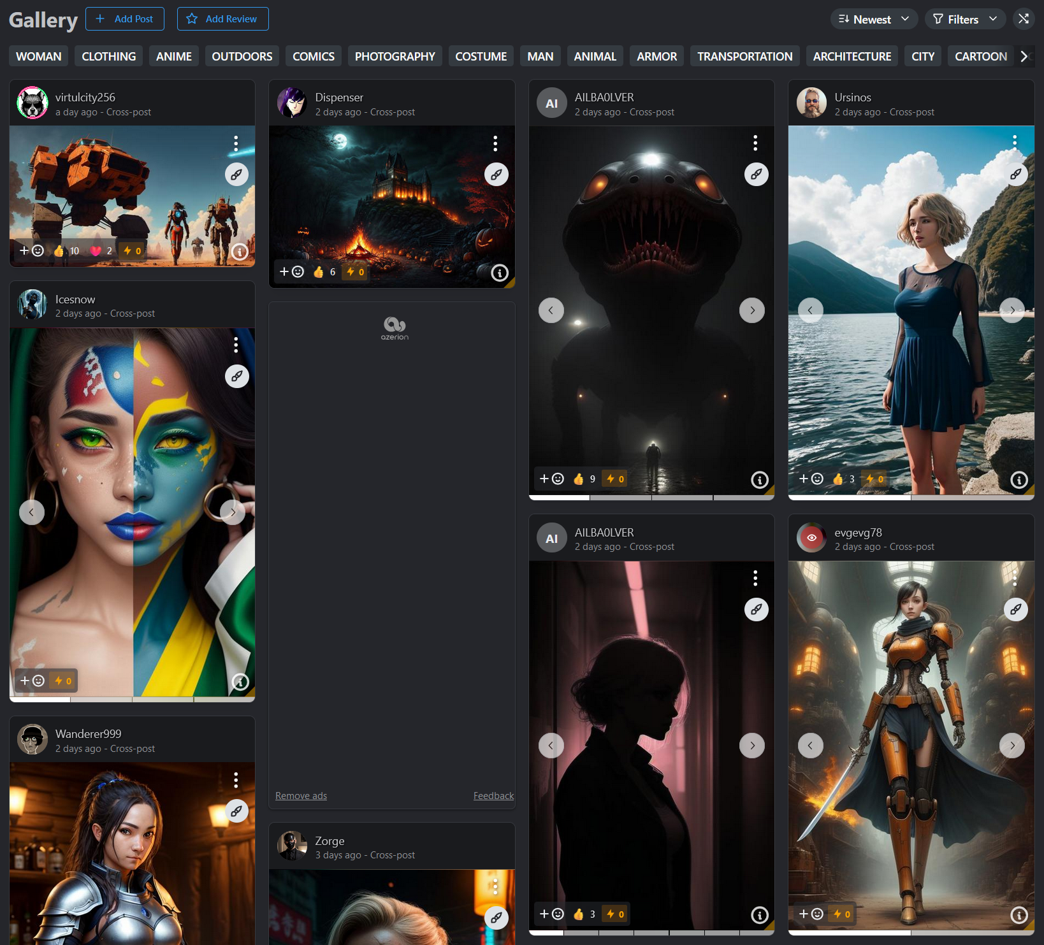Click remix brush icon on Dispenser castle image
The width and height of the screenshot is (1044, 945).
(x=496, y=174)
